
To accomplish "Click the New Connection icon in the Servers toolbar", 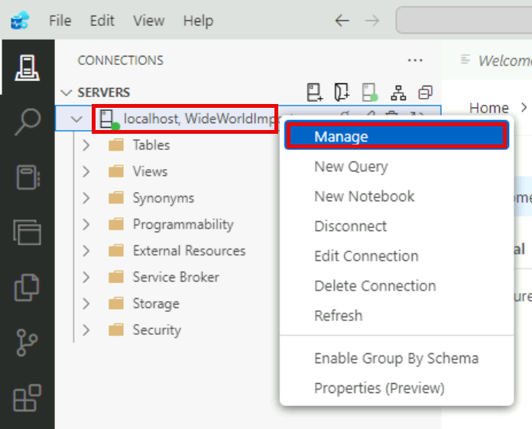I will coord(315,93).
